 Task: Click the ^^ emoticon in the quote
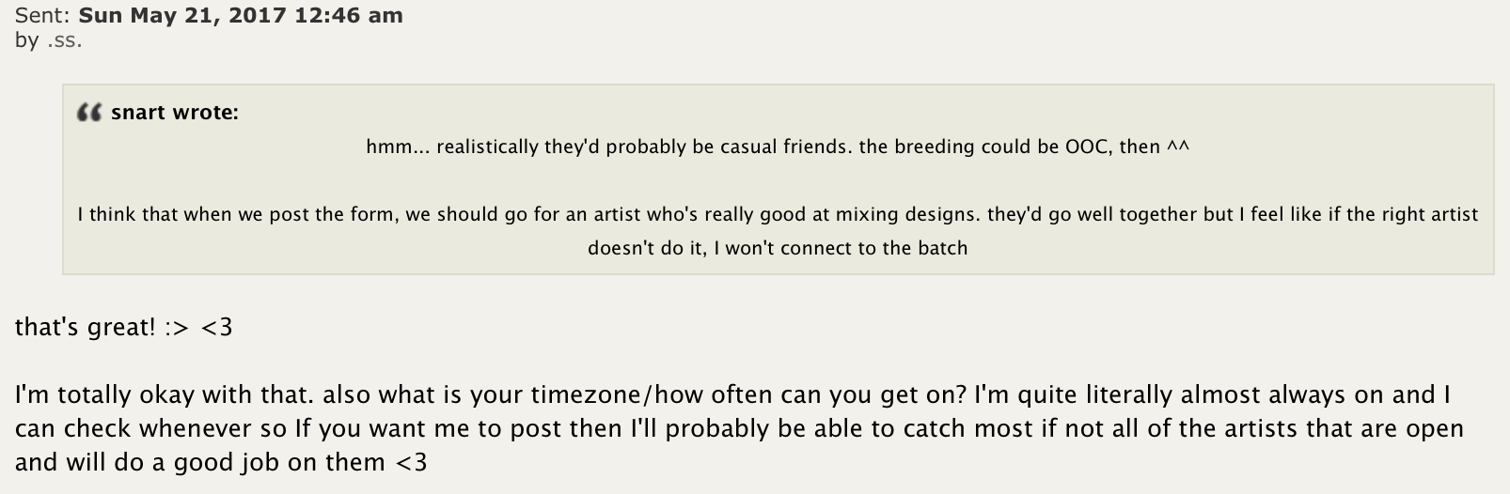[1178, 147]
